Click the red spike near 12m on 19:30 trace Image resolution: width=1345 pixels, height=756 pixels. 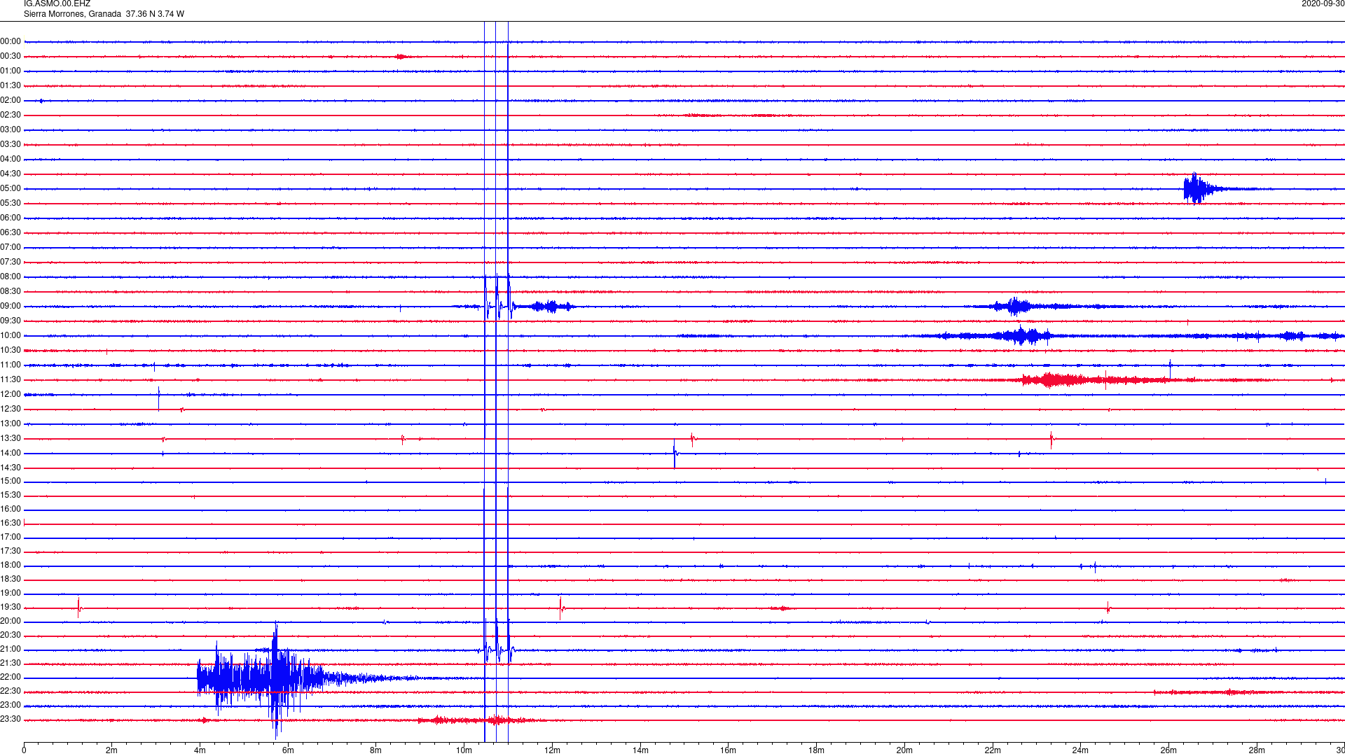pos(561,608)
